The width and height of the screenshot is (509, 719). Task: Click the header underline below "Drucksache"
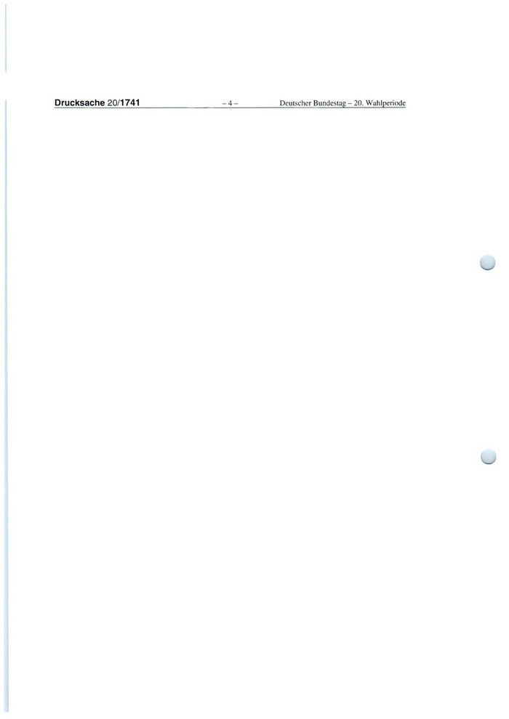[x=79, y=107]
